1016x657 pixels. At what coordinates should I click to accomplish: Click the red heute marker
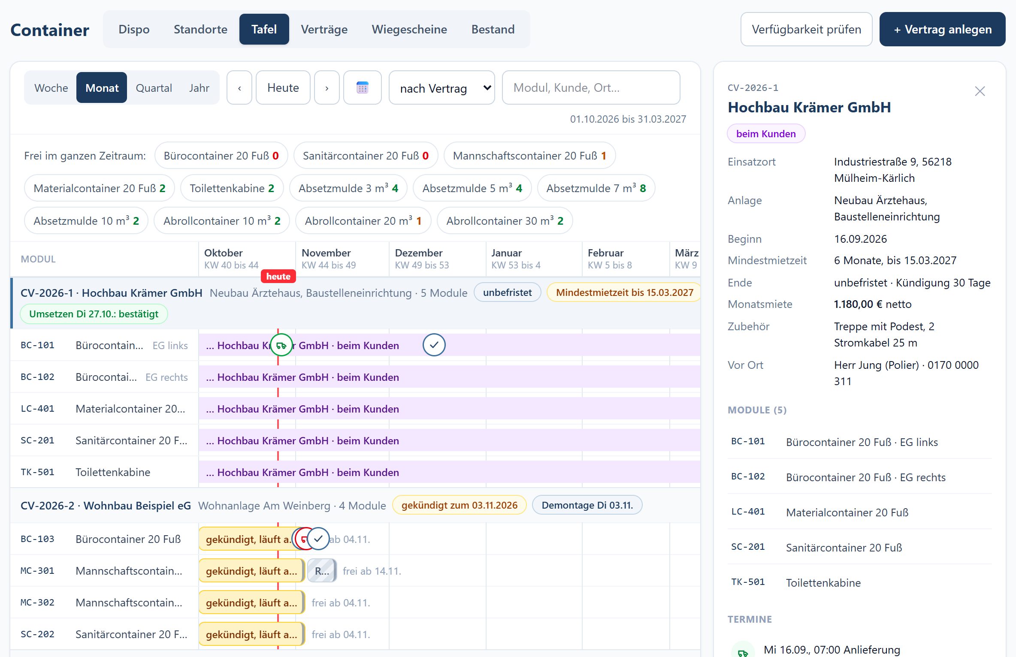(278, 277)
